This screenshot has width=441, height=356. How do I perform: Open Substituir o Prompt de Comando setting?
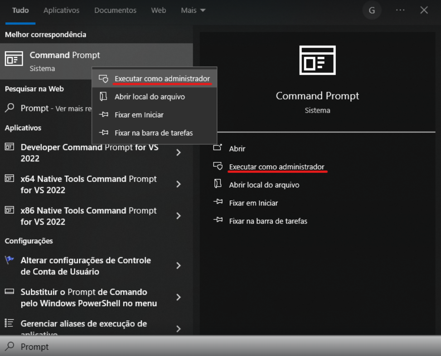[x=89, y=298]
